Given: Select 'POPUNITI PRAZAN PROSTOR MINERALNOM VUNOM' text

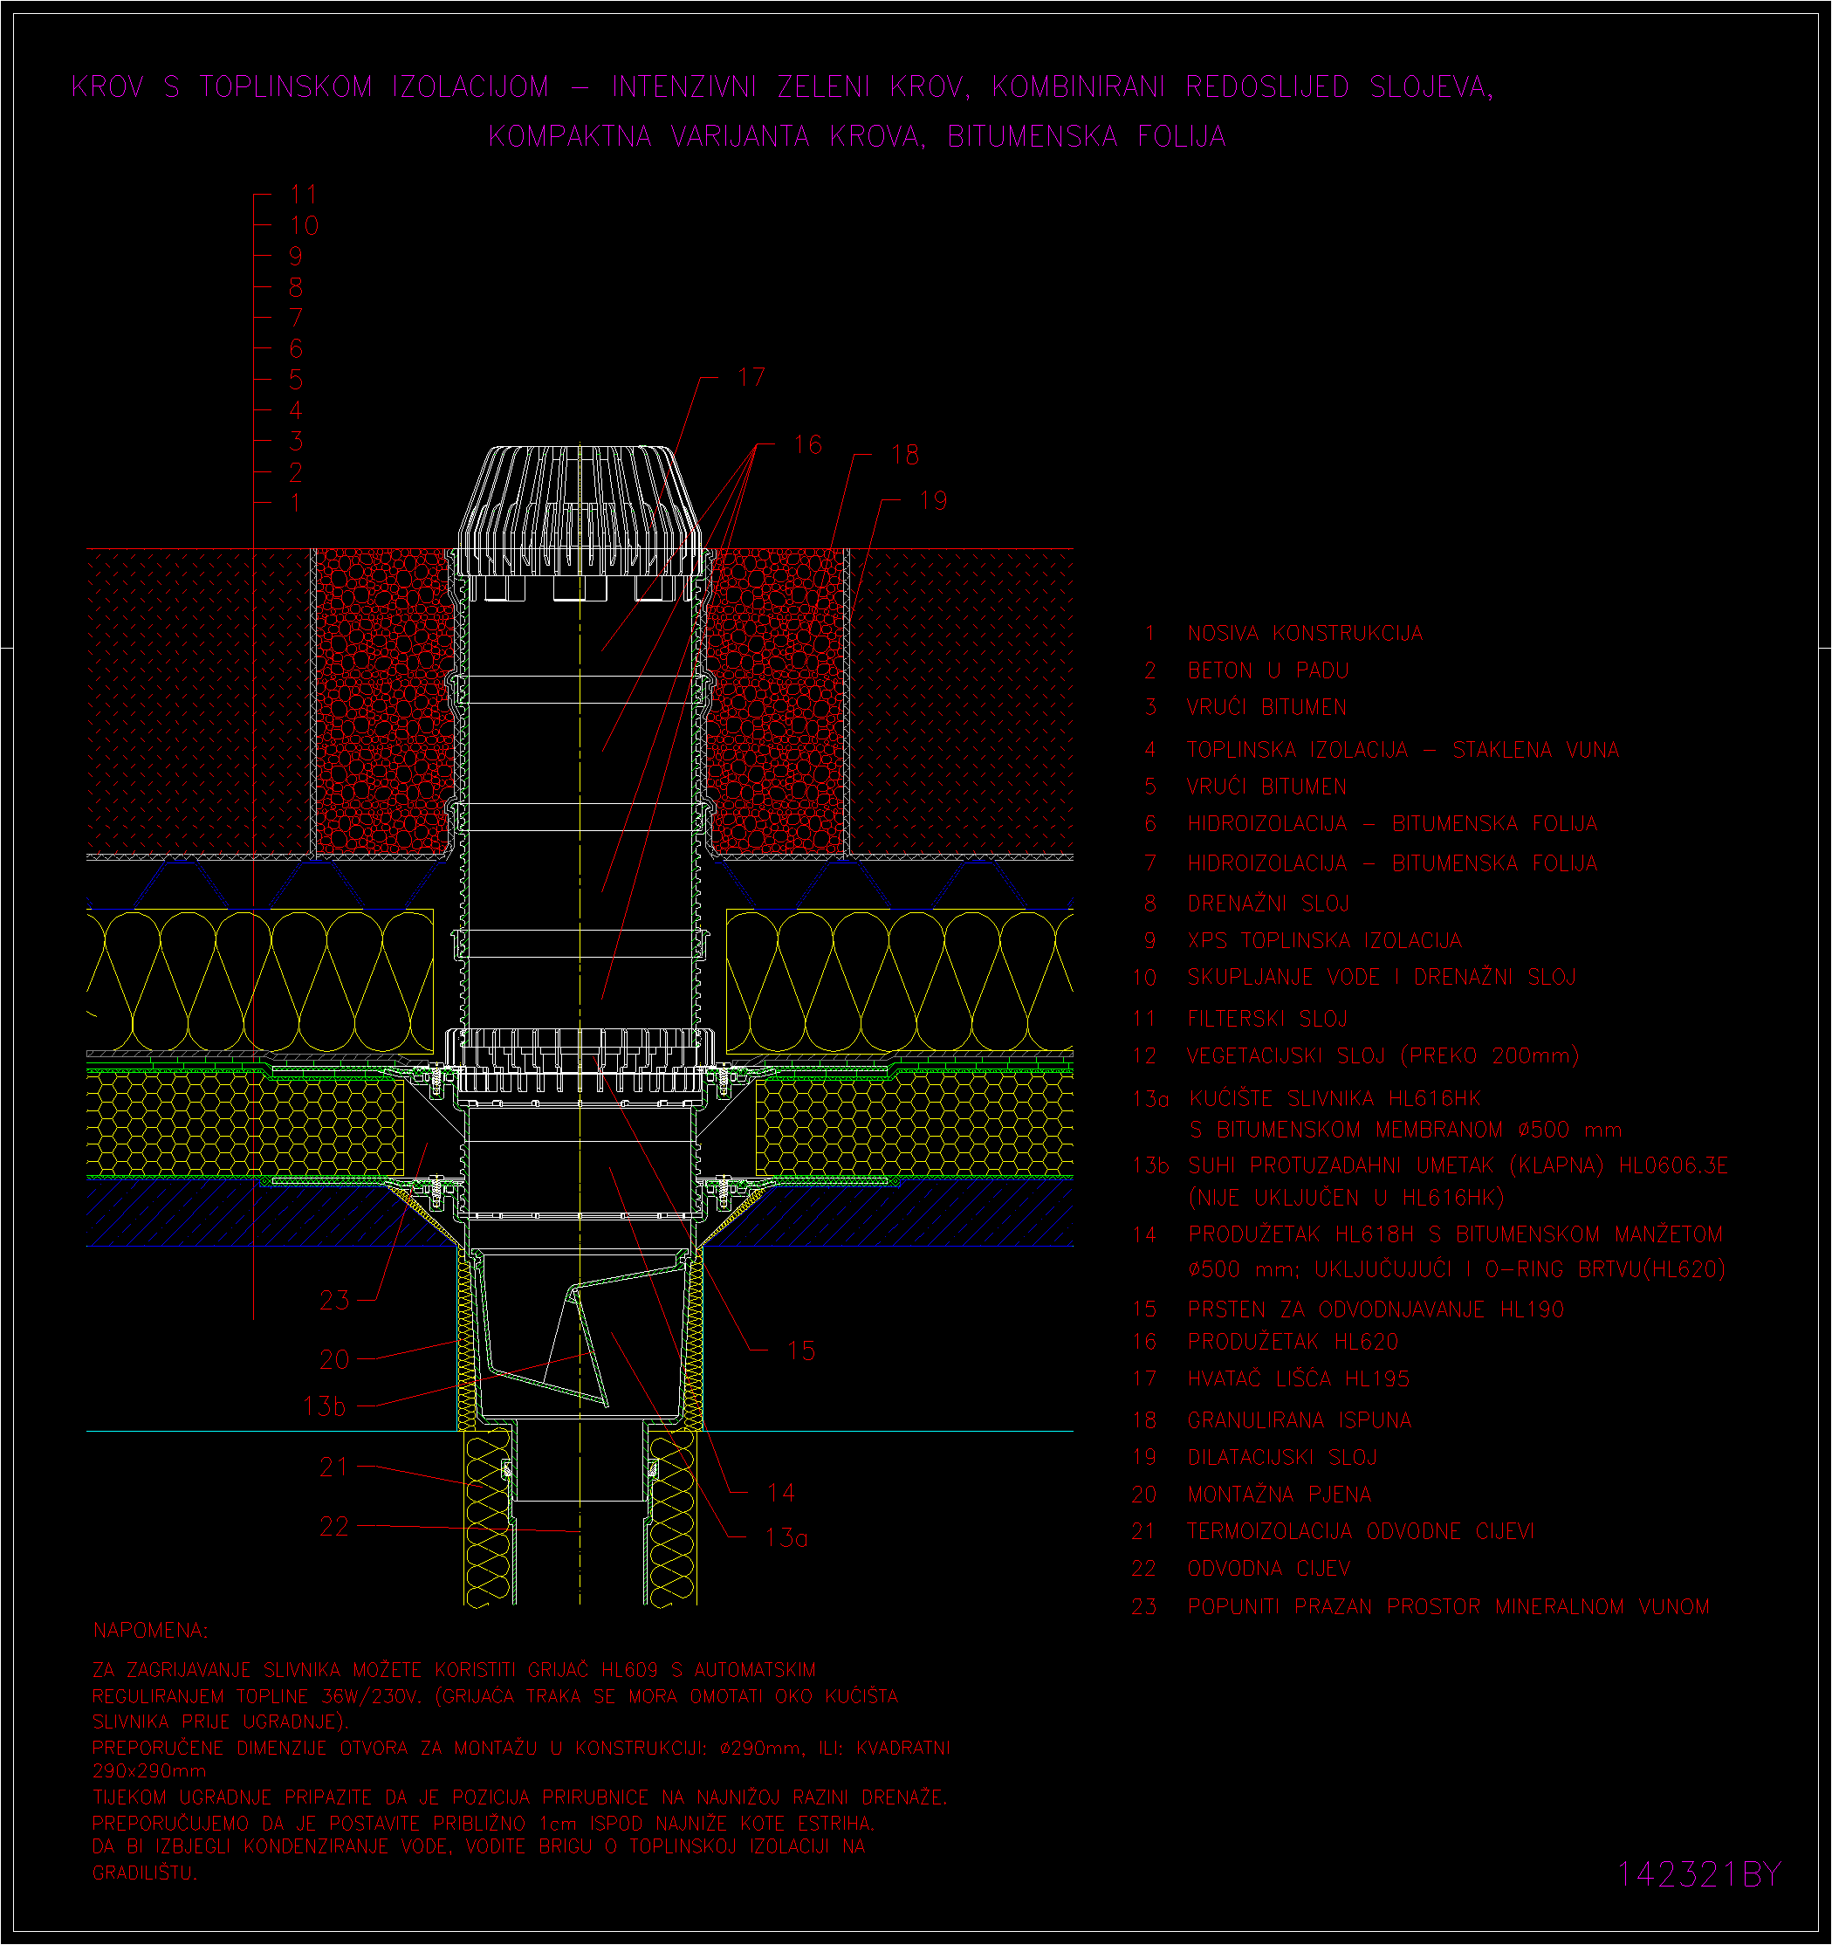Looking at the screenshot, I should coord(1449,1606).
